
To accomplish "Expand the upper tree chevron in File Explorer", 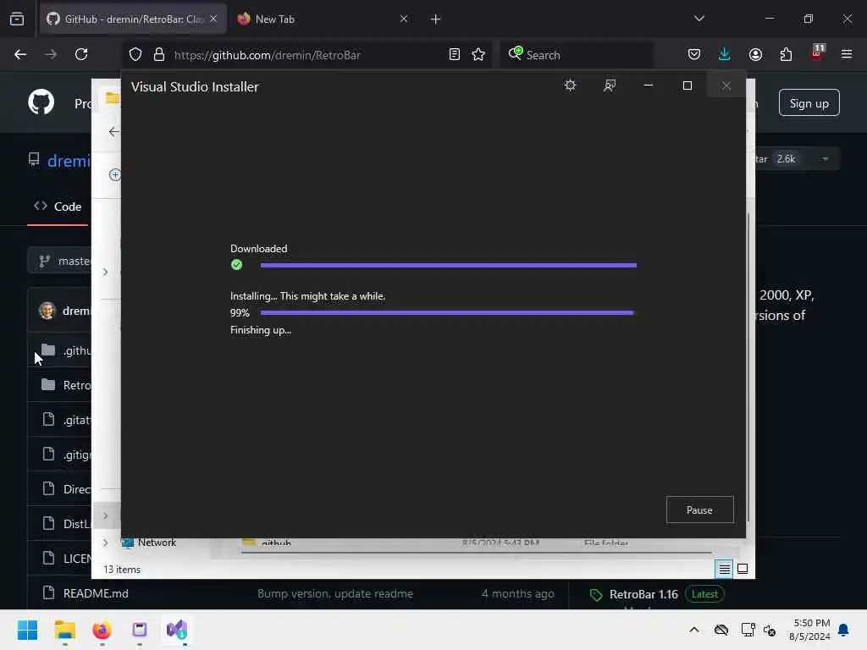I will 105,272.
